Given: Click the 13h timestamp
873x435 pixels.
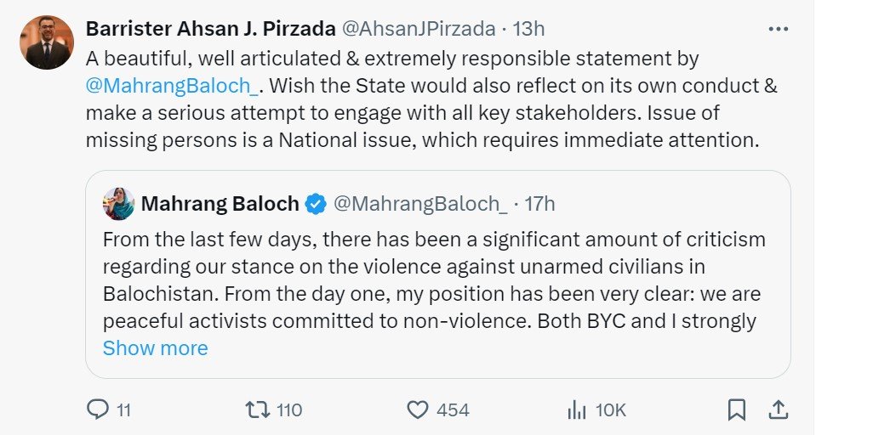Looking at the screenshot, I should tap(528, 29).
